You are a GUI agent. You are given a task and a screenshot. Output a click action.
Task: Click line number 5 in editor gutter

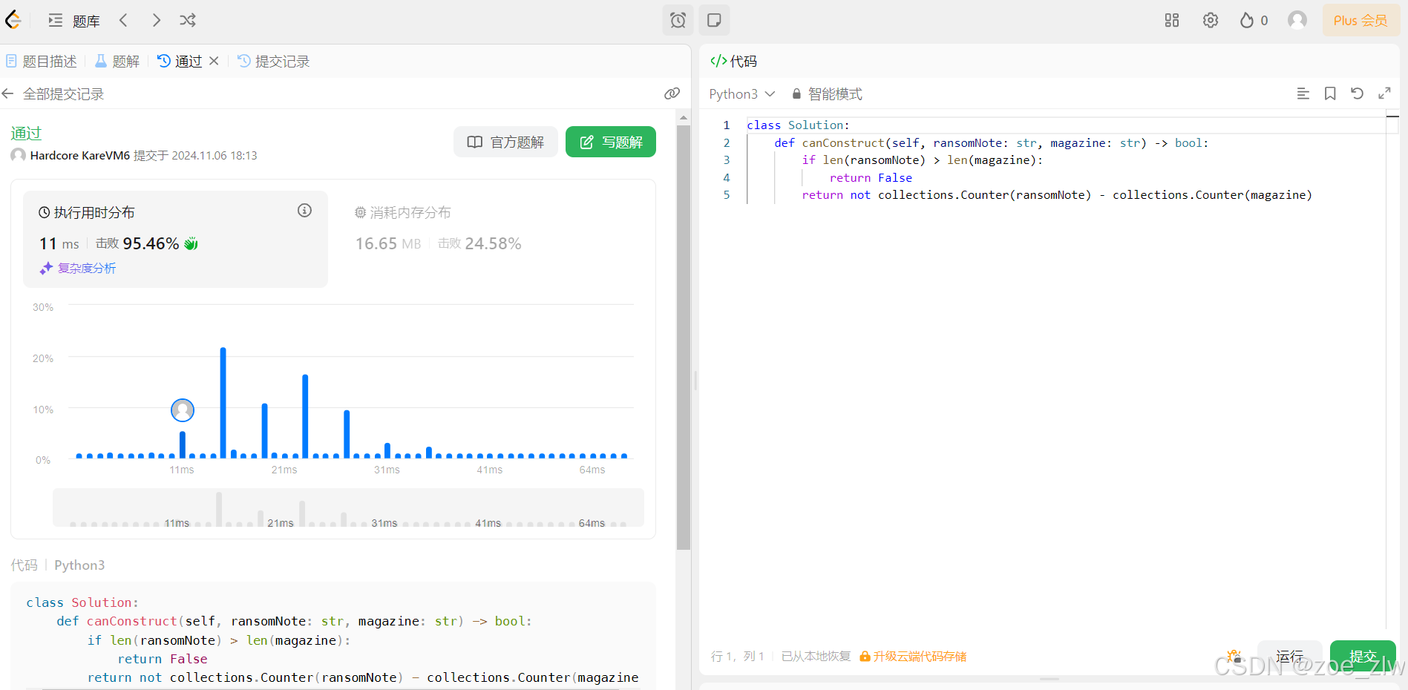click(727, 194)
